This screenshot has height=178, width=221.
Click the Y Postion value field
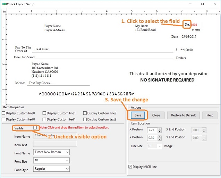[x=152, y=138]
